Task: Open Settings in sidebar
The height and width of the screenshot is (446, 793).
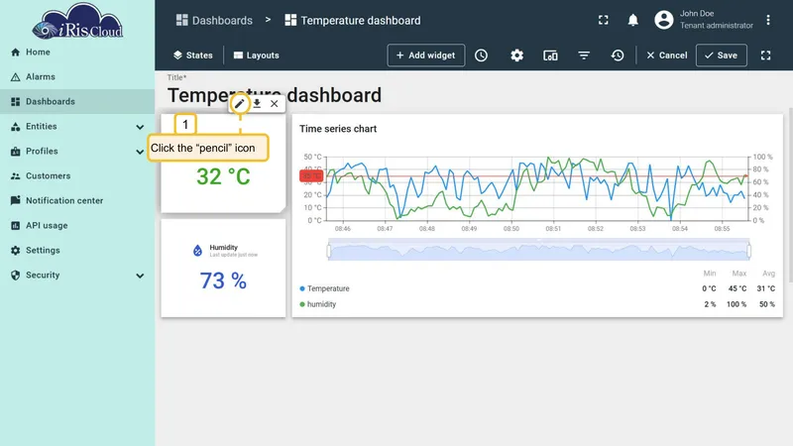Action: [77, 251]
